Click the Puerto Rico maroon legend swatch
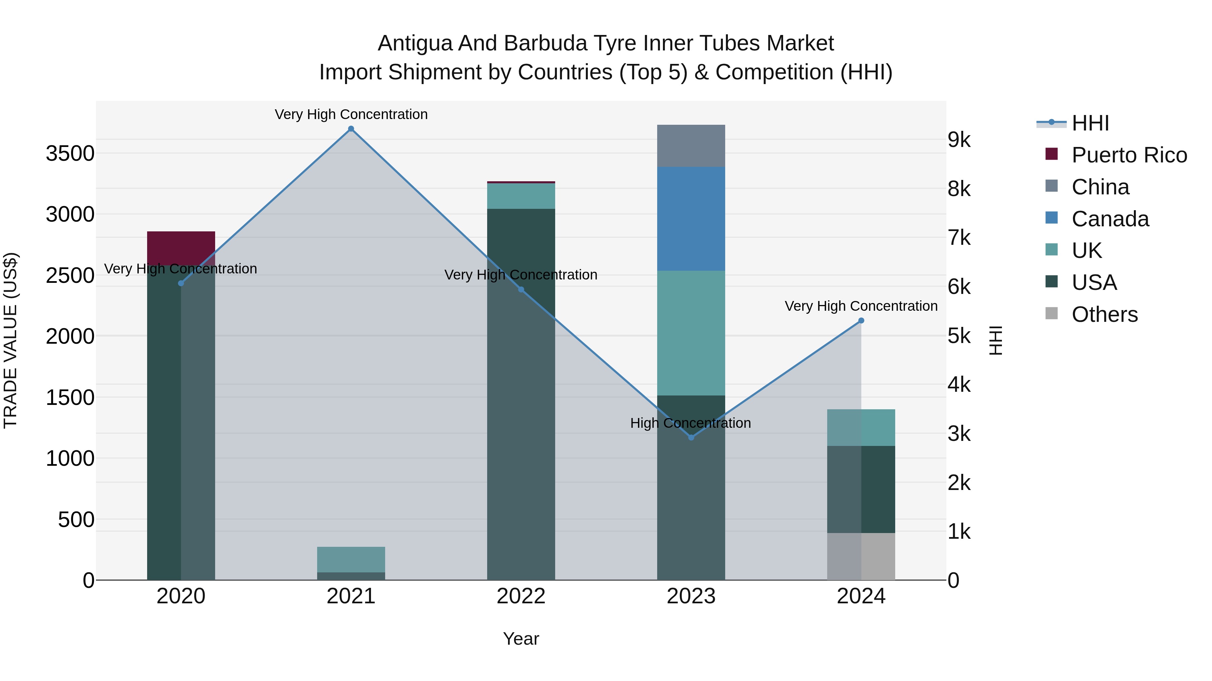 [x=1051, y=154]
